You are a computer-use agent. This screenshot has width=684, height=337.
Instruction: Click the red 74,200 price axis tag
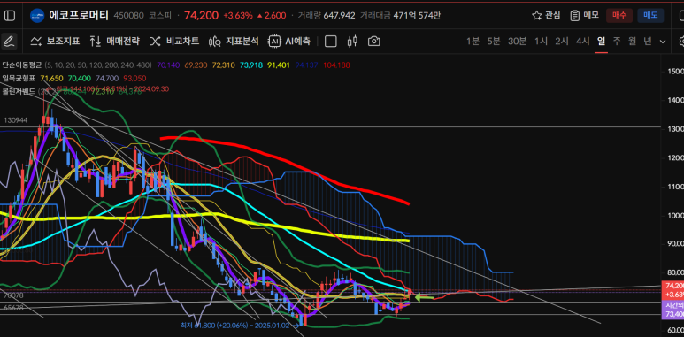point(673,290)
